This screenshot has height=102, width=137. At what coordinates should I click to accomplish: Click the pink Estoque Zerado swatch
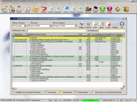76,92
